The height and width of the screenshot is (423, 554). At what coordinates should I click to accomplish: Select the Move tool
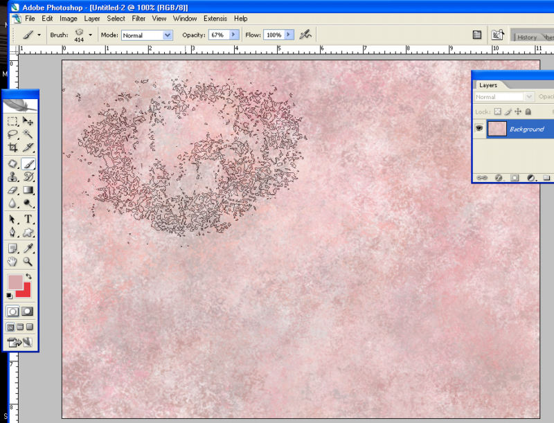tap(28, 121)
